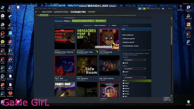Select 'Ваше избранное' filter entry

128,35
